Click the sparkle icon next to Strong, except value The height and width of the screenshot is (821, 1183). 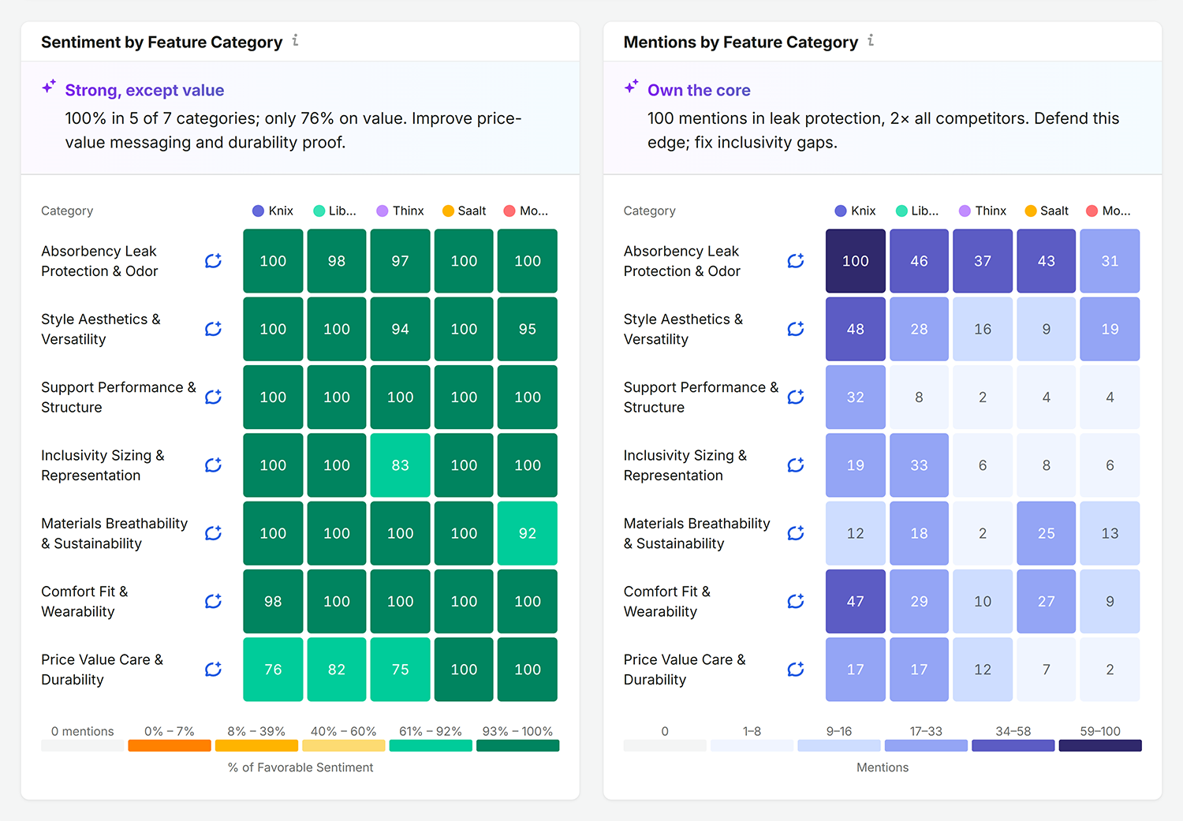[49, 86]
